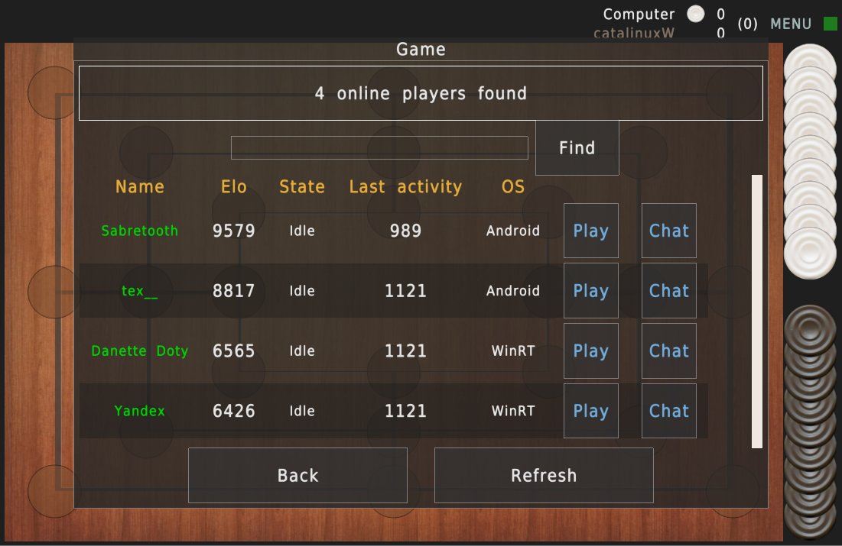Click the Elo column header
842x546 pixels.
coord(233,186)
